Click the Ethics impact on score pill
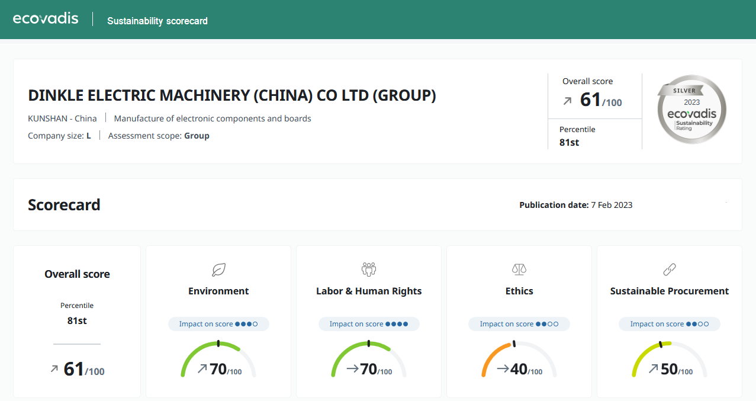This screenshot has width=756, height=401. click(519, 324)
